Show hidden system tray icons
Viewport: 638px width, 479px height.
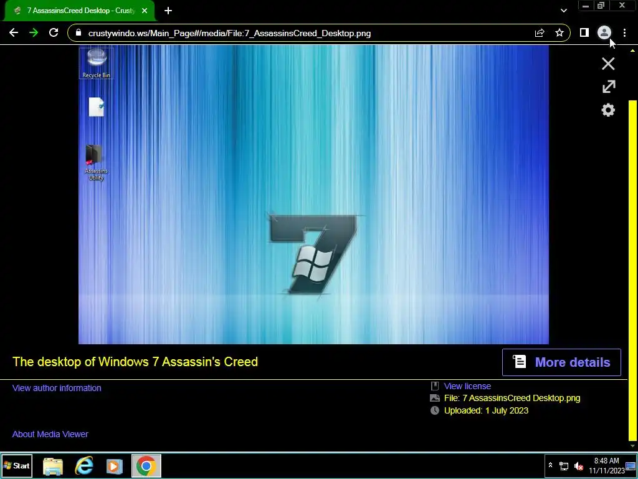(x=551, y=465)
